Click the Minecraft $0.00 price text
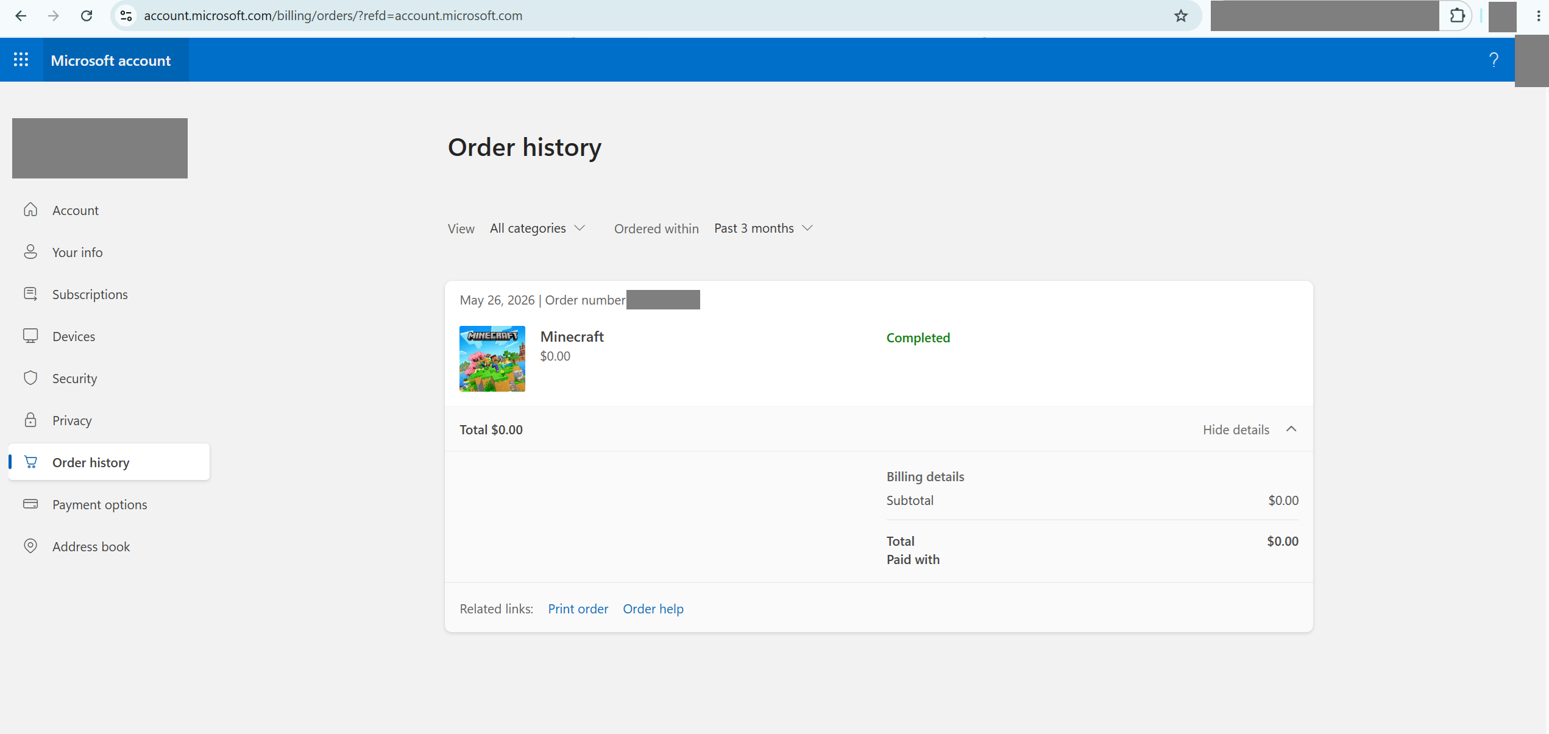The height and width of the screenshot is (734, 1549). click(555, 356)
